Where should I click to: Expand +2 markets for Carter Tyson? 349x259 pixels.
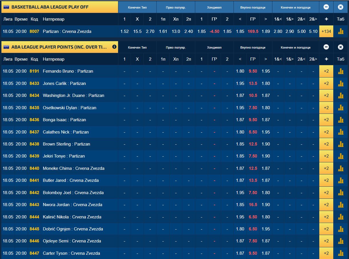(326, 253)
